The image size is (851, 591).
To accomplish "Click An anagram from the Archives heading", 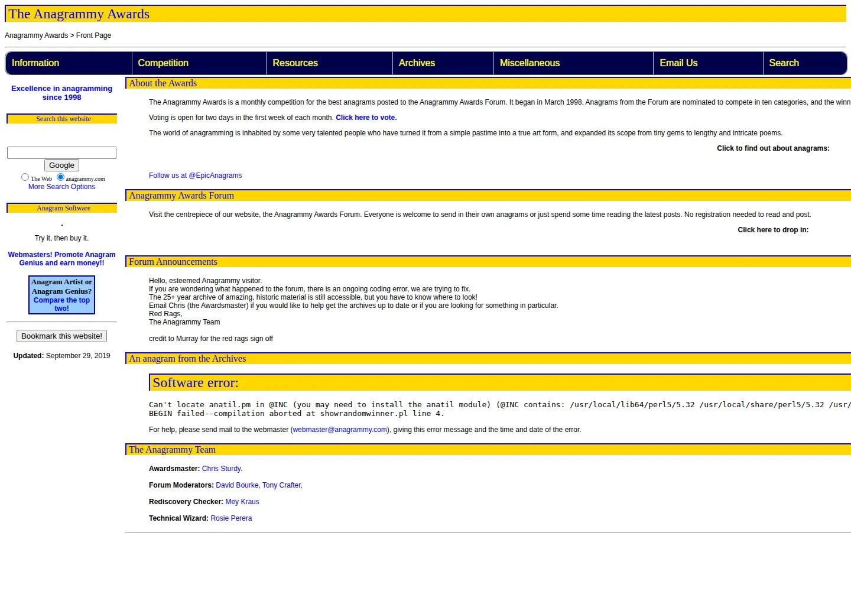I will [187, 359].
